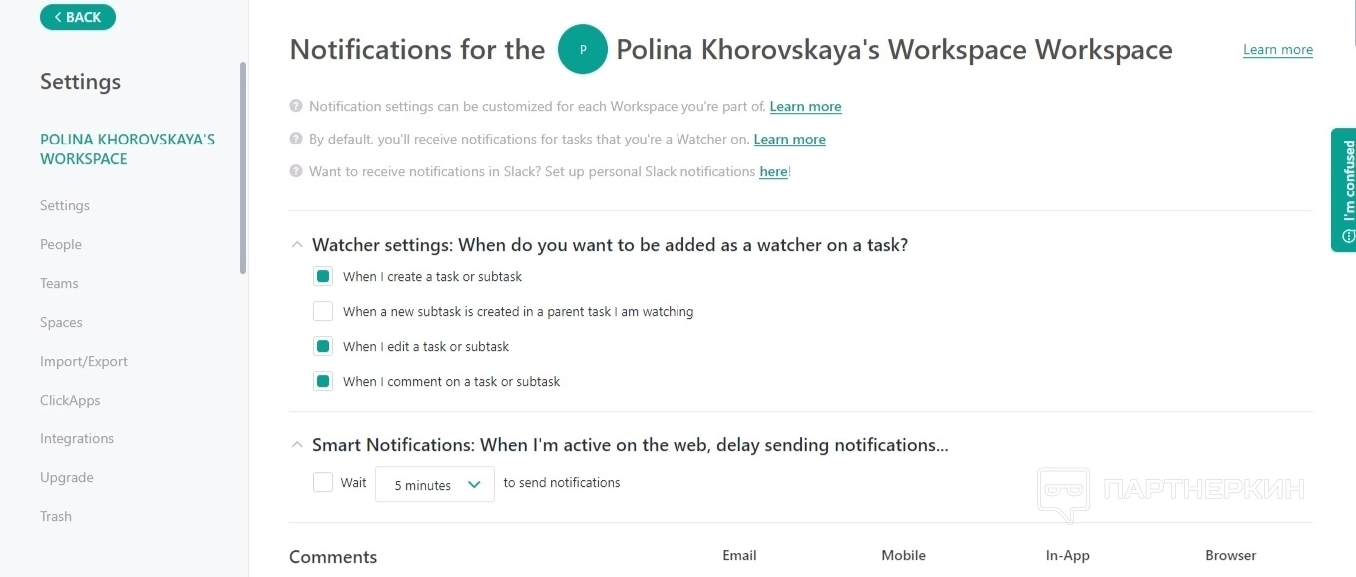Viewport: 1356px width, 577px height.
Task: Click the sidebar vertical scrollbar
Action: (243, 169)
